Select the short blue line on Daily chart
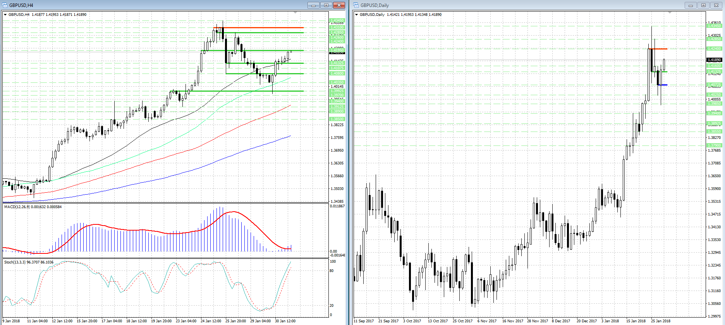The image size is (725, 325). (x=663, y=85)
